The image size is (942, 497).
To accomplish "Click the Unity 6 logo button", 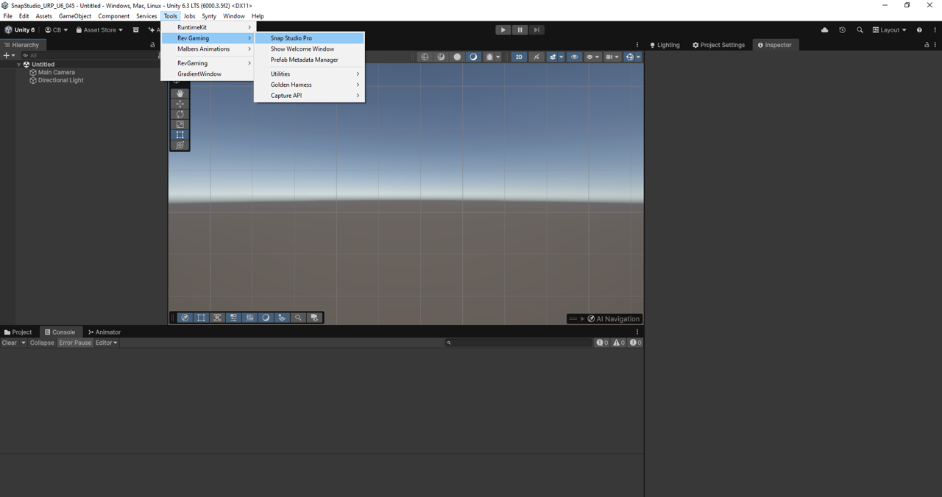I will [20, 30].
